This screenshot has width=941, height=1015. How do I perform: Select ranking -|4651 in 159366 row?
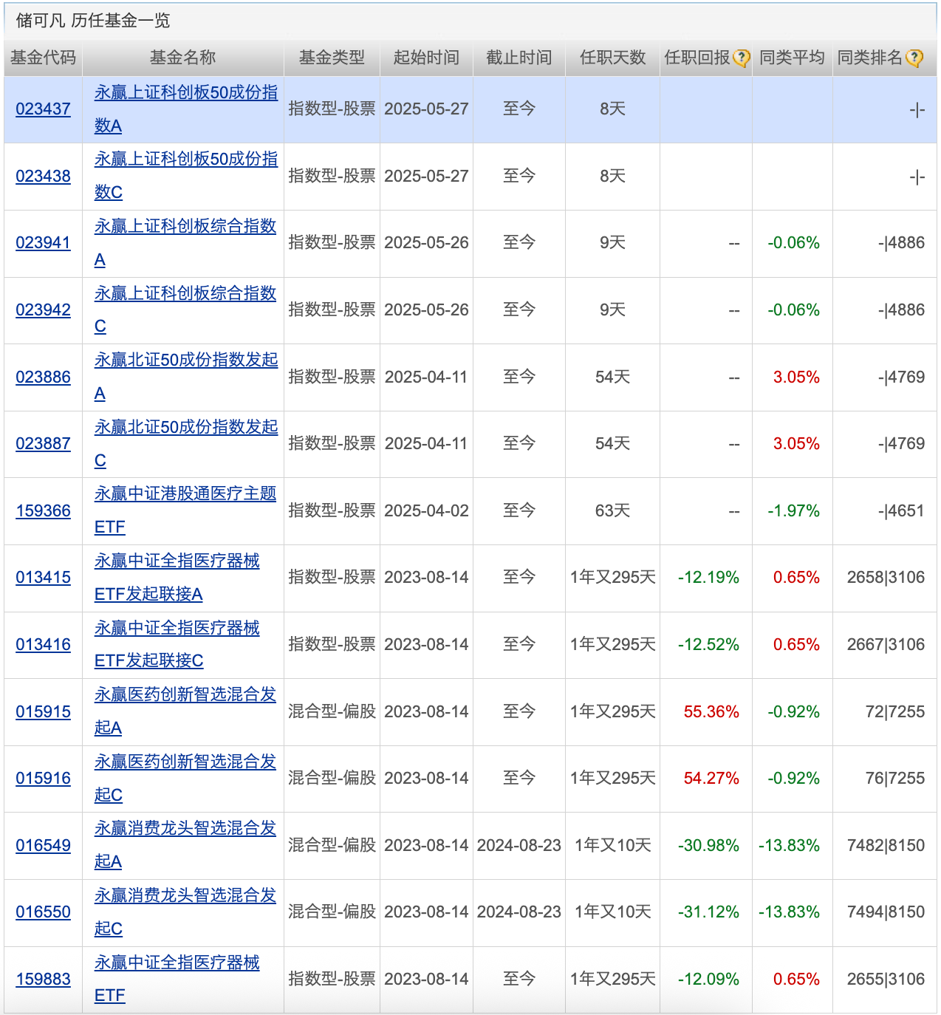[901, 511]
